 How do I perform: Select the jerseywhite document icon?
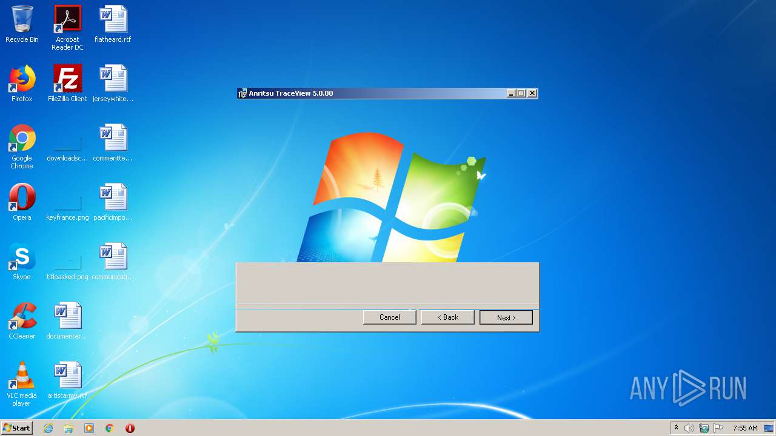pyautogui.click(x=113, y=84)
